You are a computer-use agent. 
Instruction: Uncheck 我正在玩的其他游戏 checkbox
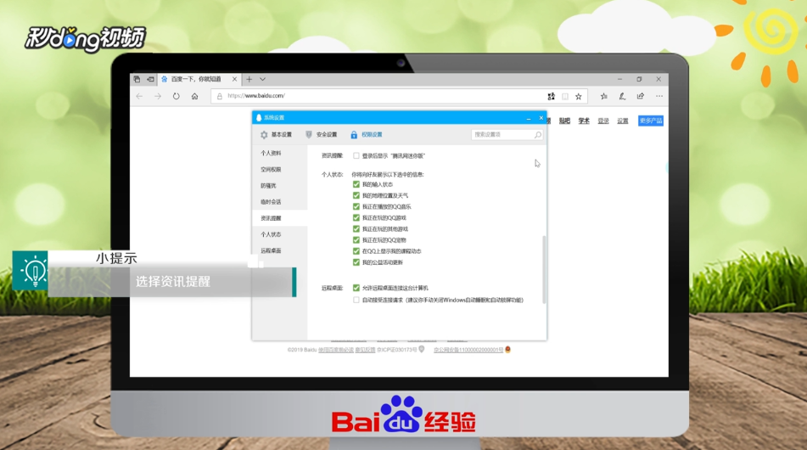pos(356,229)
